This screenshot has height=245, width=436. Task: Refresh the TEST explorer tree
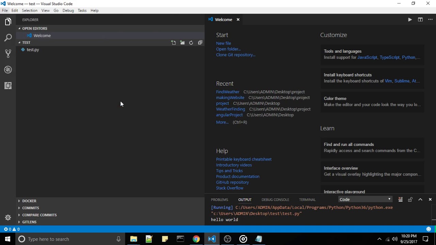(191, 43)
